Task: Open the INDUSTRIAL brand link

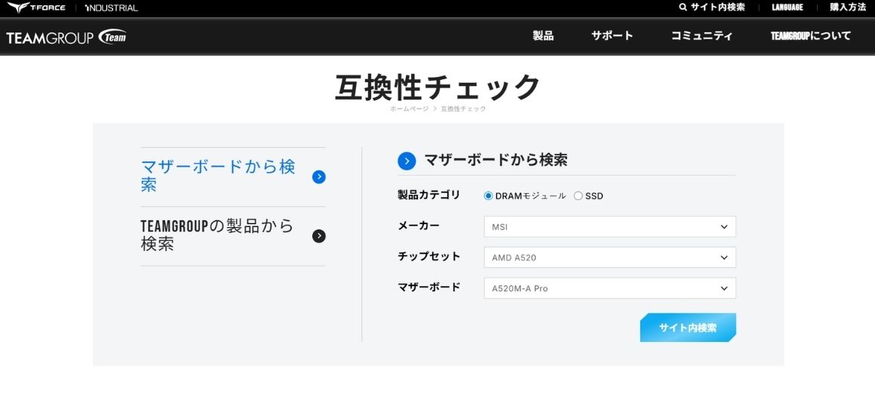Action: [111, 8]
